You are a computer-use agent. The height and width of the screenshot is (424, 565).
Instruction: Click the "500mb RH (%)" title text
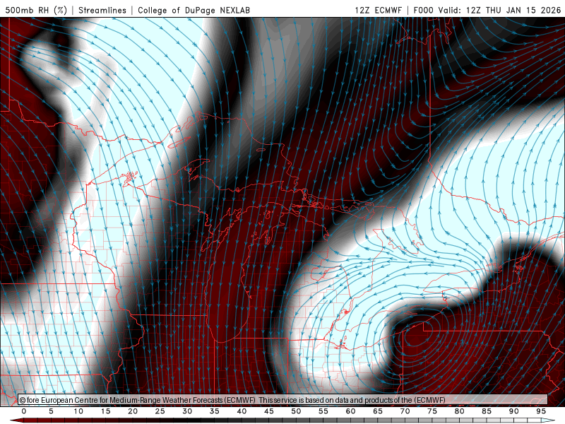(x=37, y=10)
